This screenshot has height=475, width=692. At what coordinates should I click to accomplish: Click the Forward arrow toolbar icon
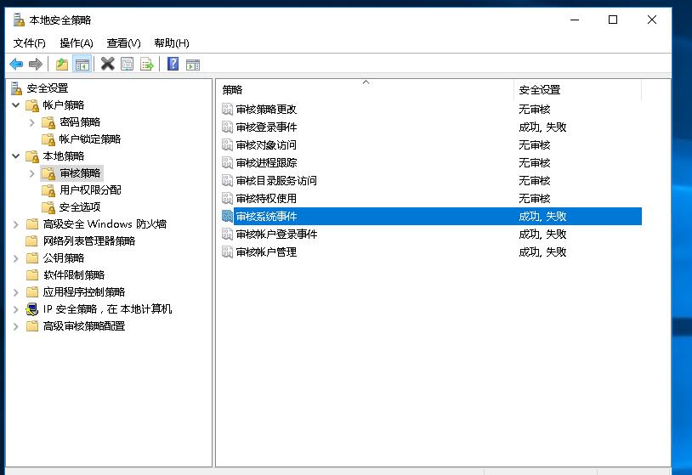[x=36, y=65]
